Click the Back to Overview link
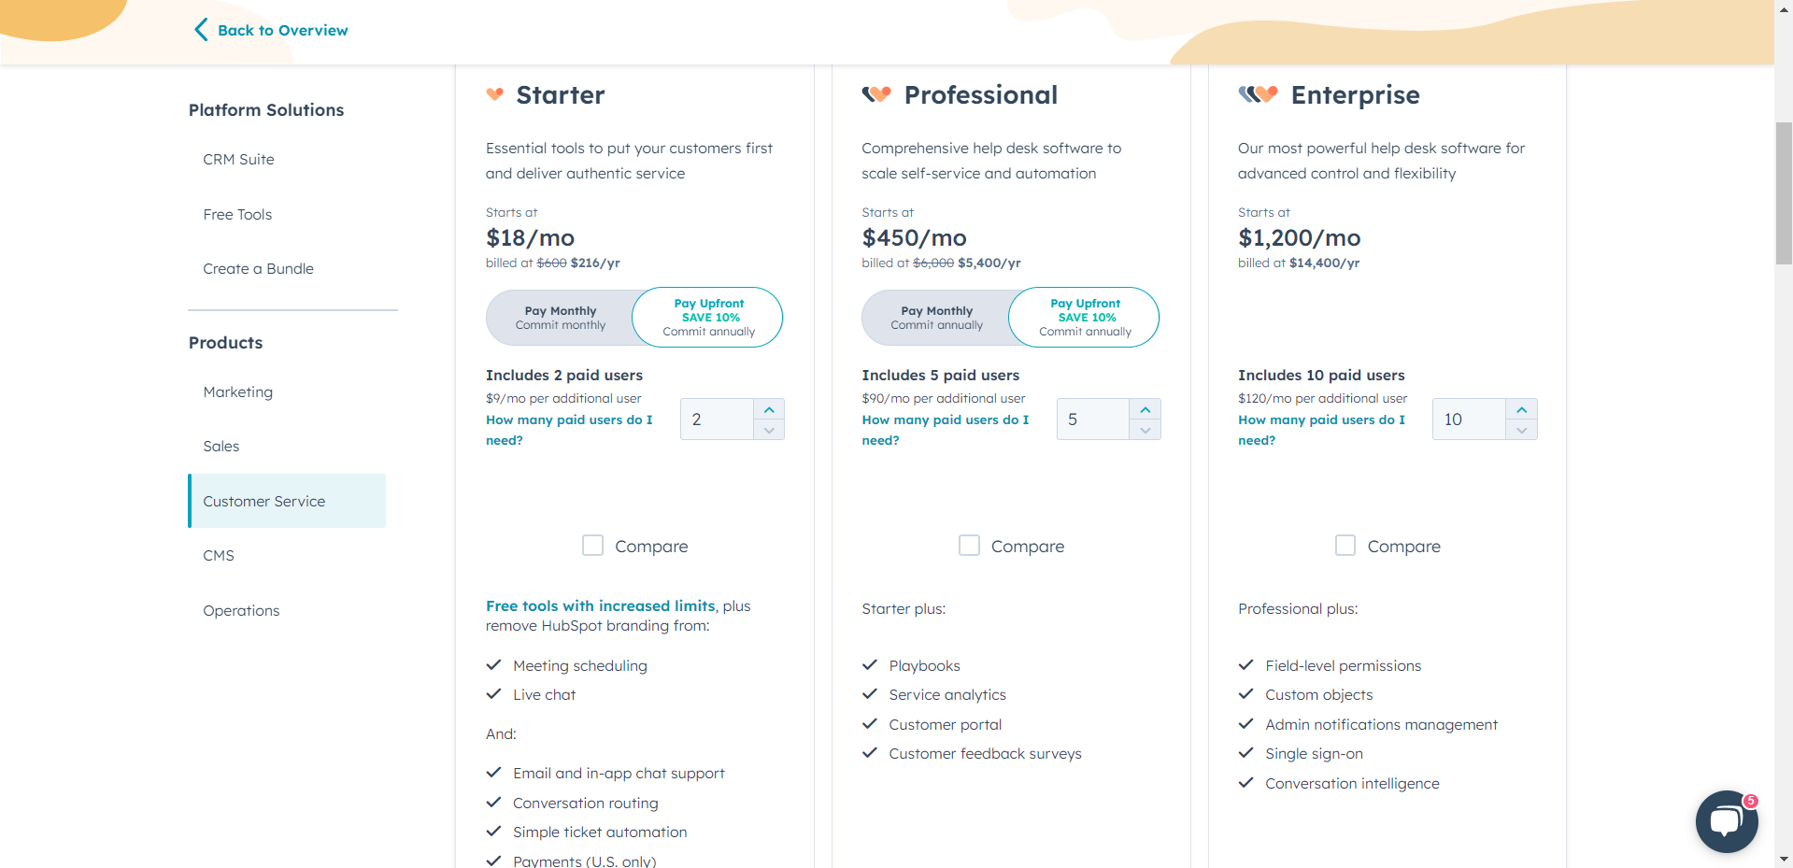Viewport: 1793px width, 868px height. [282, 30]
